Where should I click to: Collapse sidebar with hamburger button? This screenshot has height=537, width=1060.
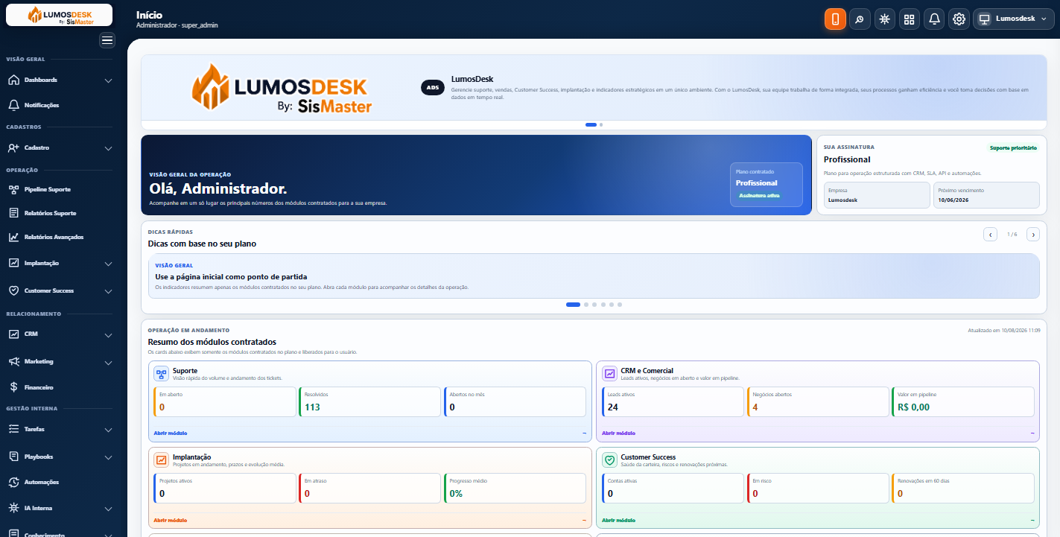[x=108, y=40]
